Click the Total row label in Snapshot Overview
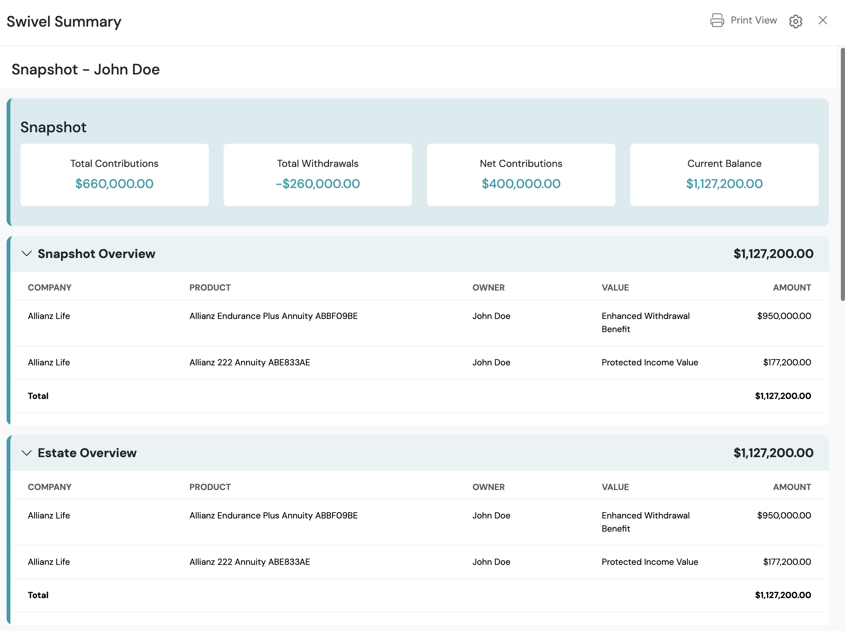845x631 pixels. [x=38, y=396]
